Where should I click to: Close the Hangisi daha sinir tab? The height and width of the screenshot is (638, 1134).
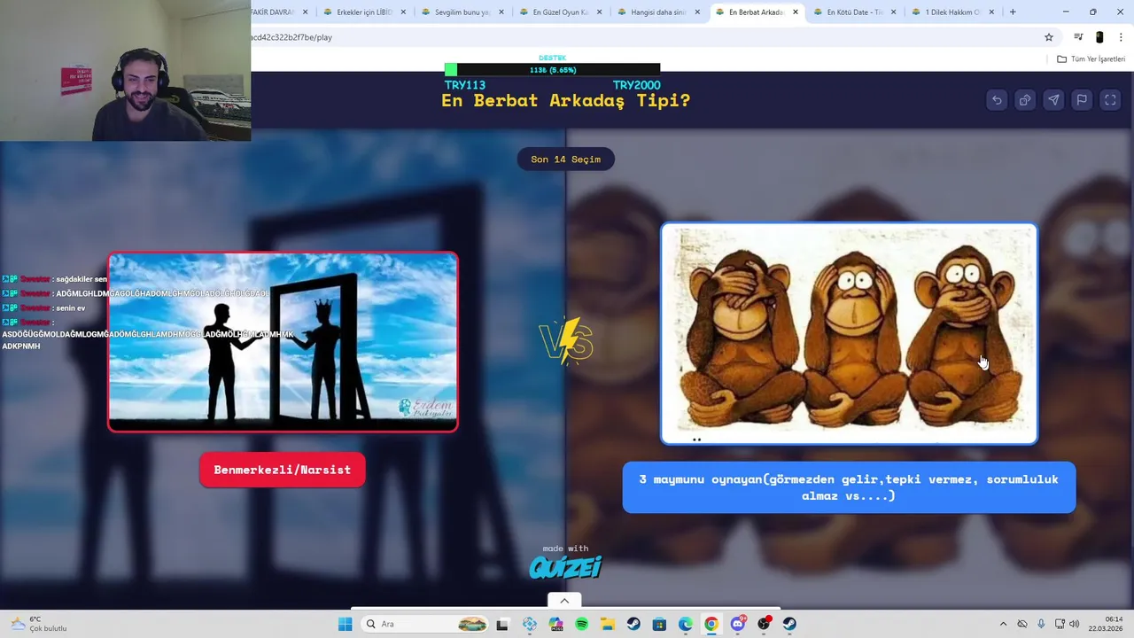click(x=697, y=12)
